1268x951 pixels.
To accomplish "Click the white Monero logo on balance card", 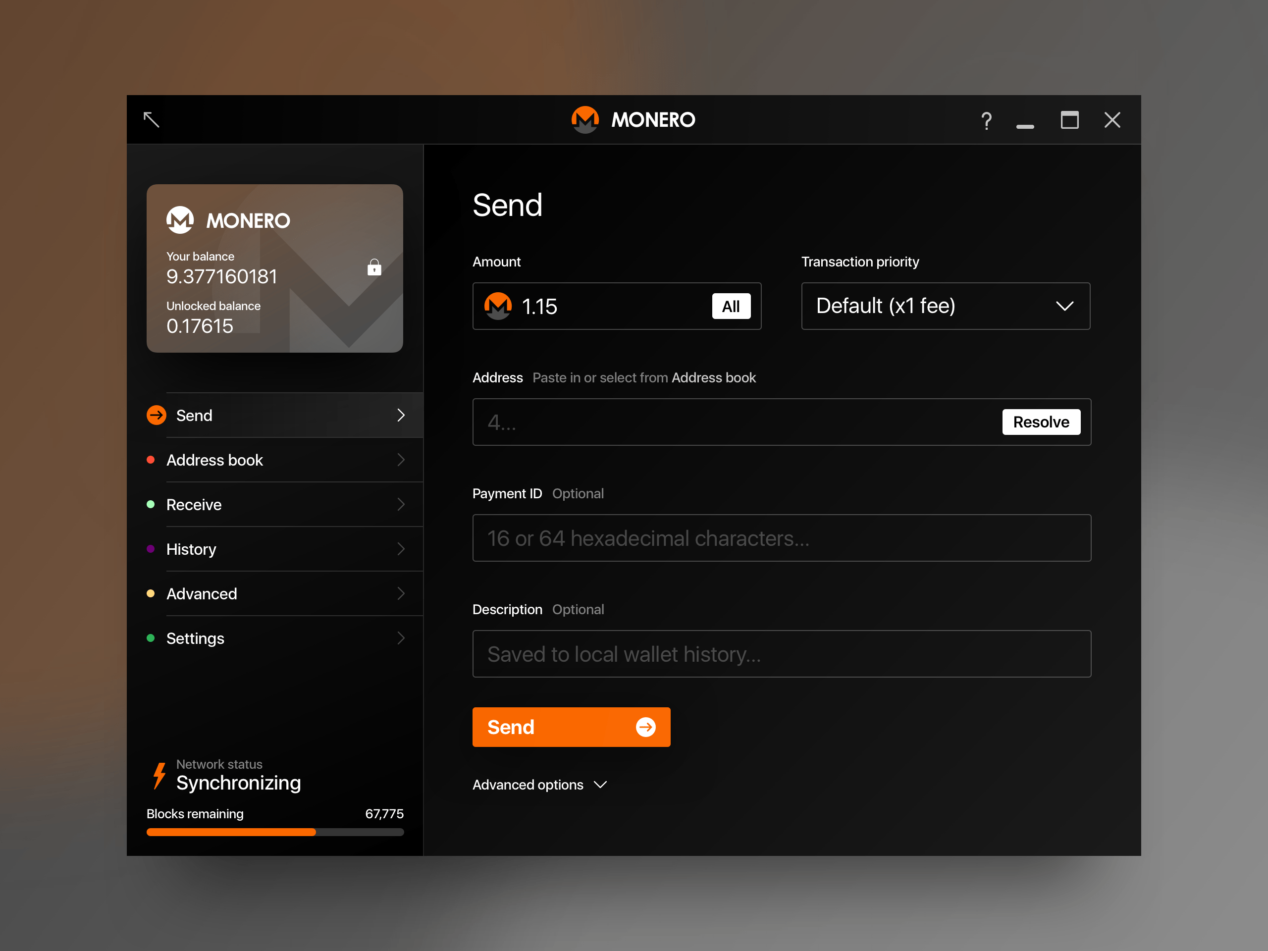I will click(180, 220).
